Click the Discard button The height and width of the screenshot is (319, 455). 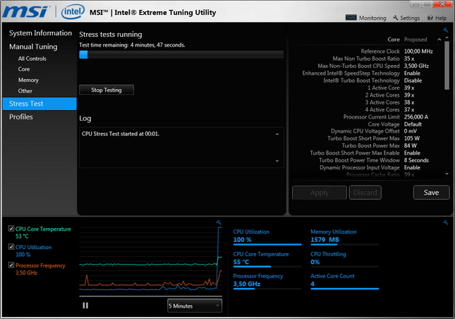(x=365, y=193)
